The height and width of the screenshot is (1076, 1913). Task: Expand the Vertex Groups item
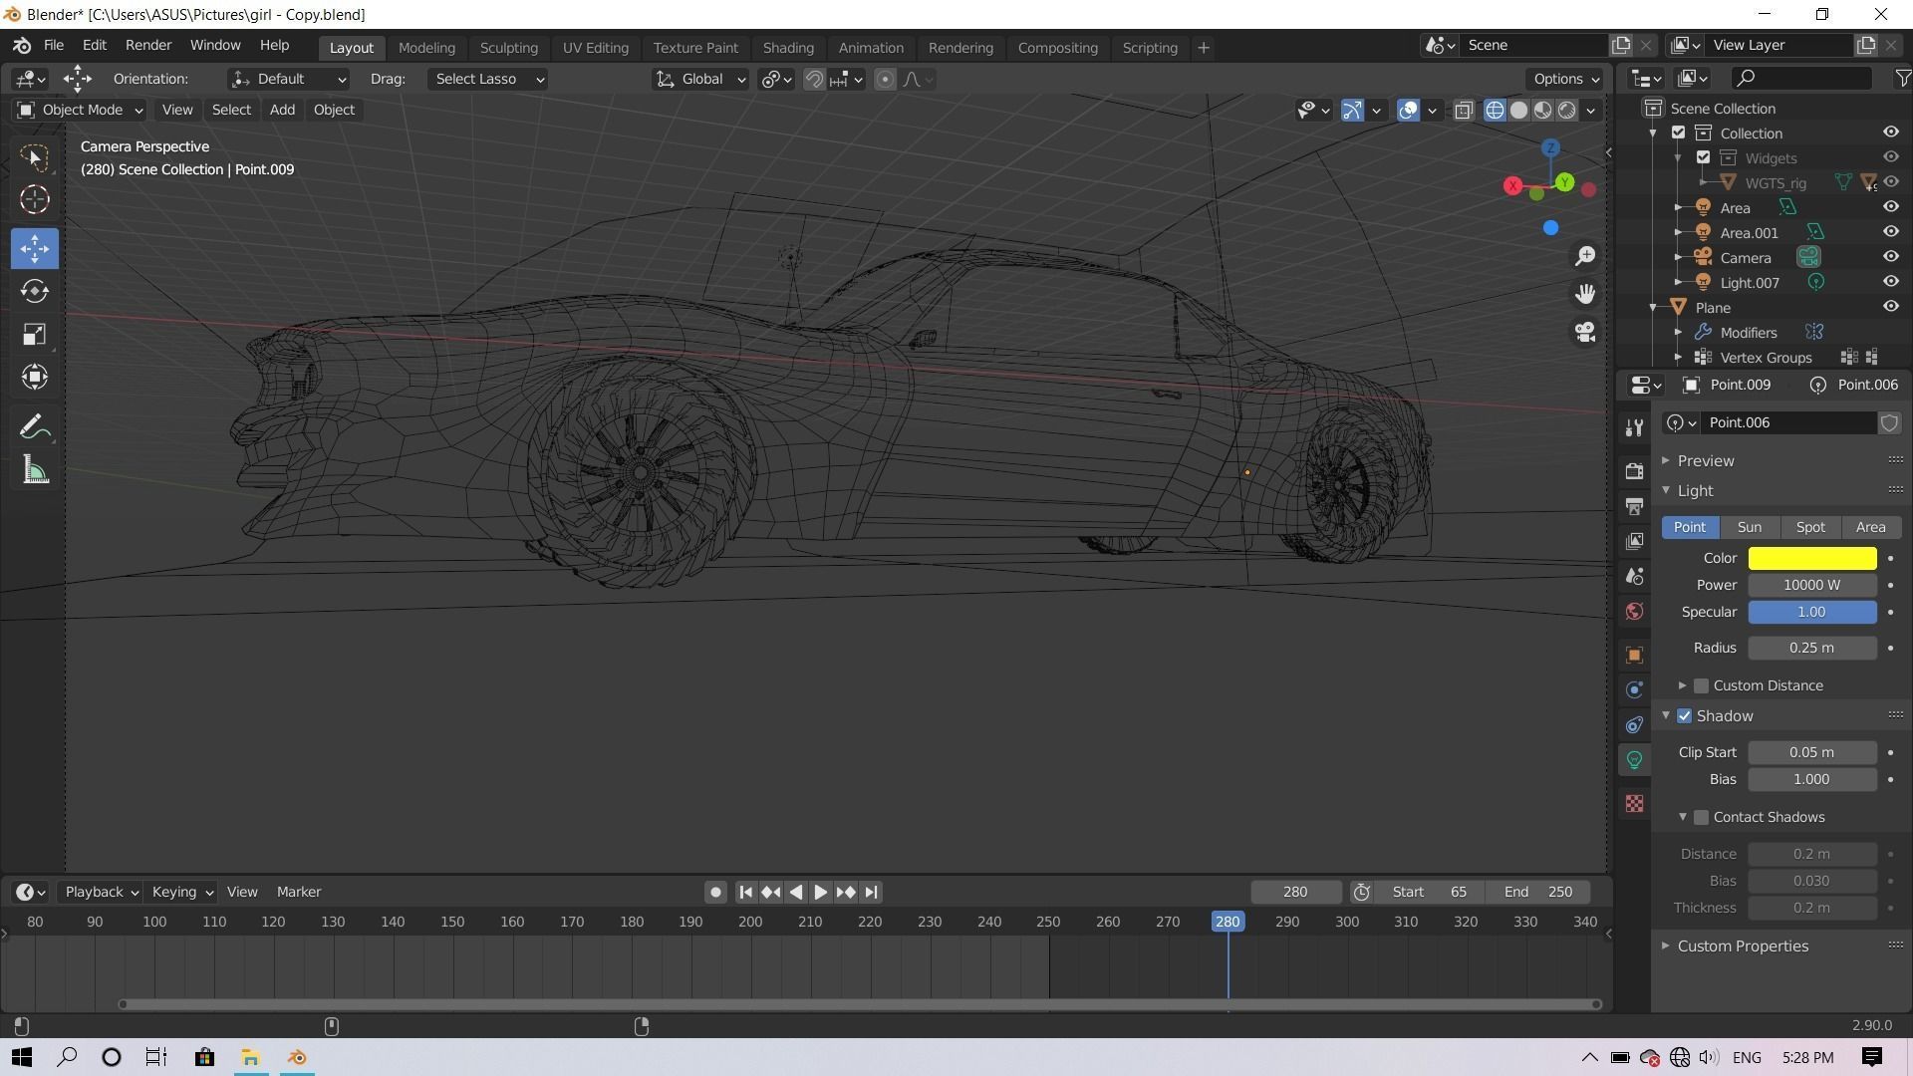point(1678,358)
